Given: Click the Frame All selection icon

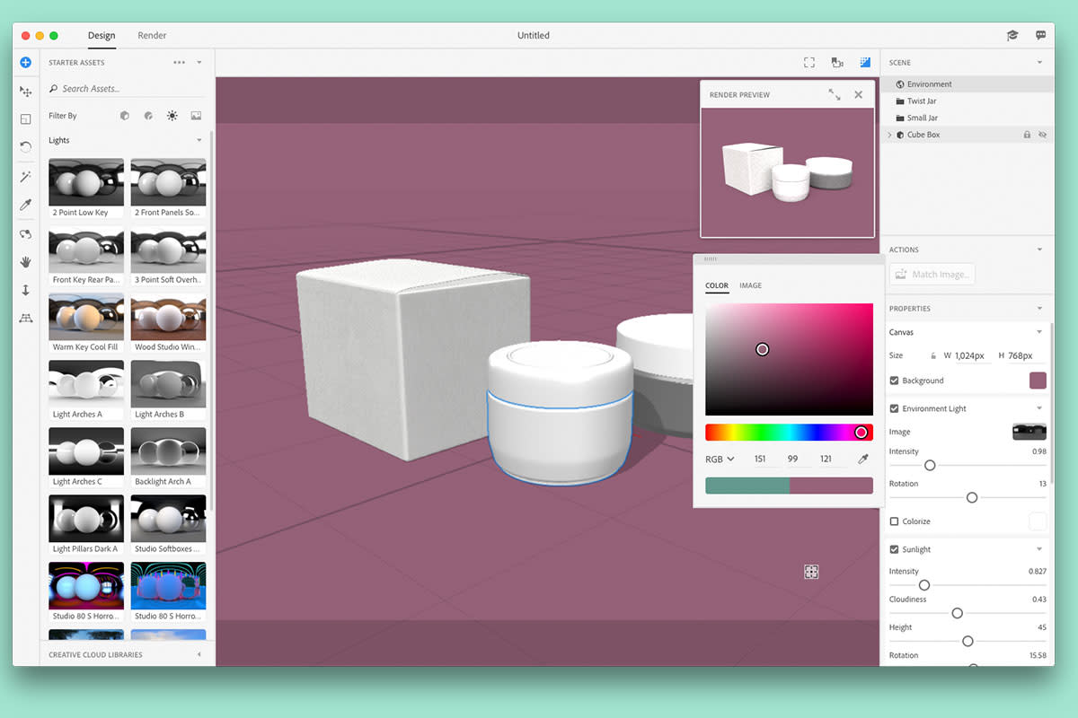Looking at the screenshot, I should pos(809,62).
